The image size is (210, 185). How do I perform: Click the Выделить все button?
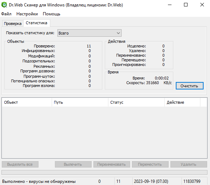[20, 164]
